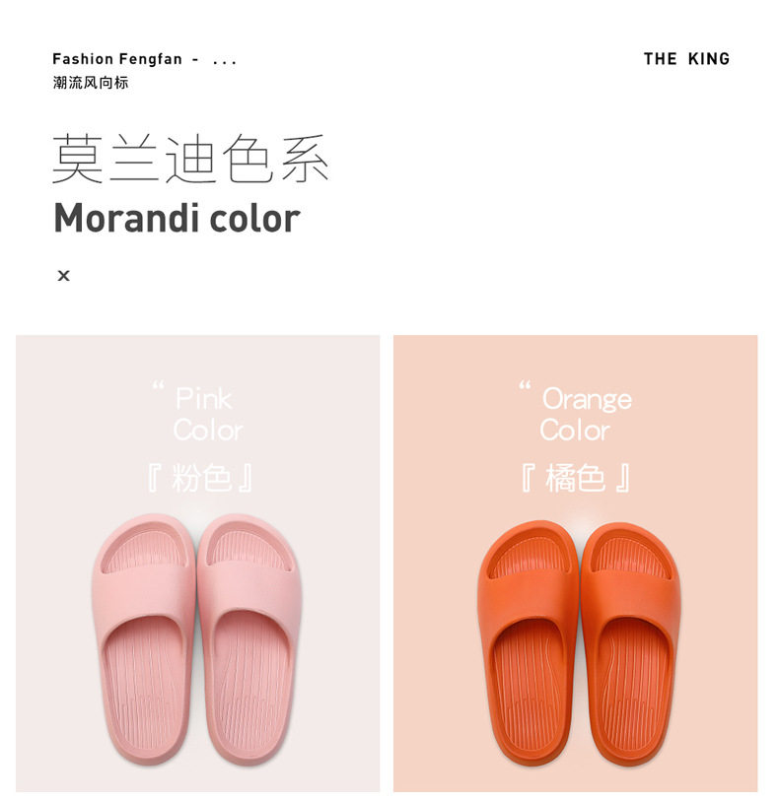Click the Morandi color heading
The height and width of the screenshot is (800, 779).
point(177,218)
